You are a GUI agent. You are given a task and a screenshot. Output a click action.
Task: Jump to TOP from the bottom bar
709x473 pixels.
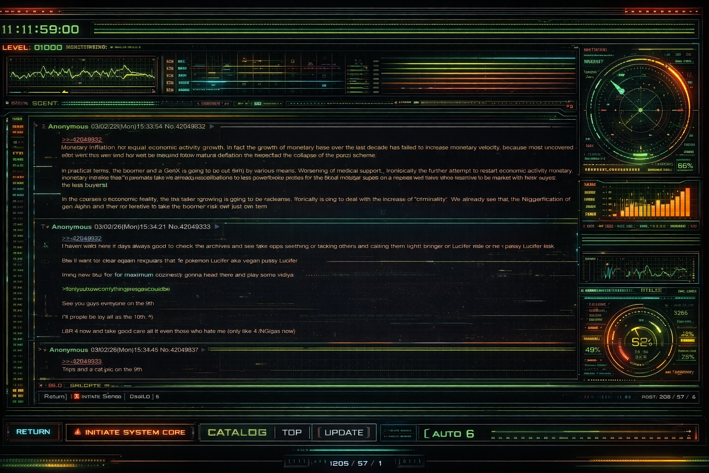(x=292, y=432)
